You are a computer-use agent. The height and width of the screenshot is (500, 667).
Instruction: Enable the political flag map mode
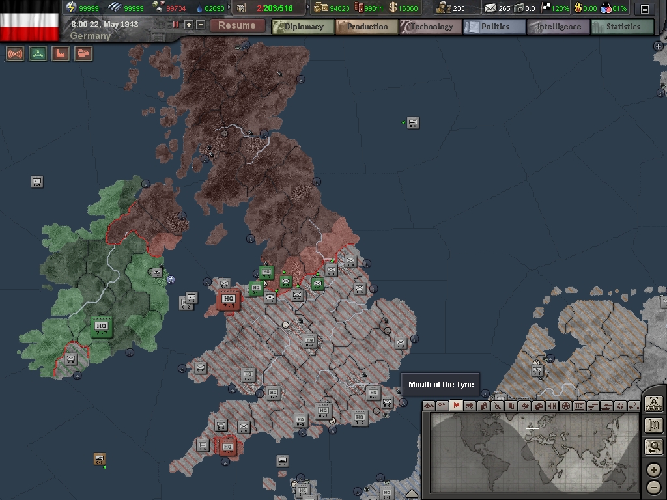(456, 406)
